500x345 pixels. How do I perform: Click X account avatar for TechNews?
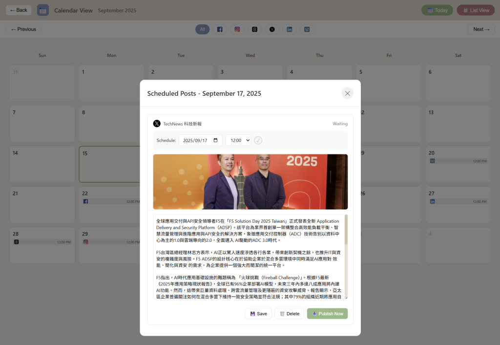tap(157, 124)
